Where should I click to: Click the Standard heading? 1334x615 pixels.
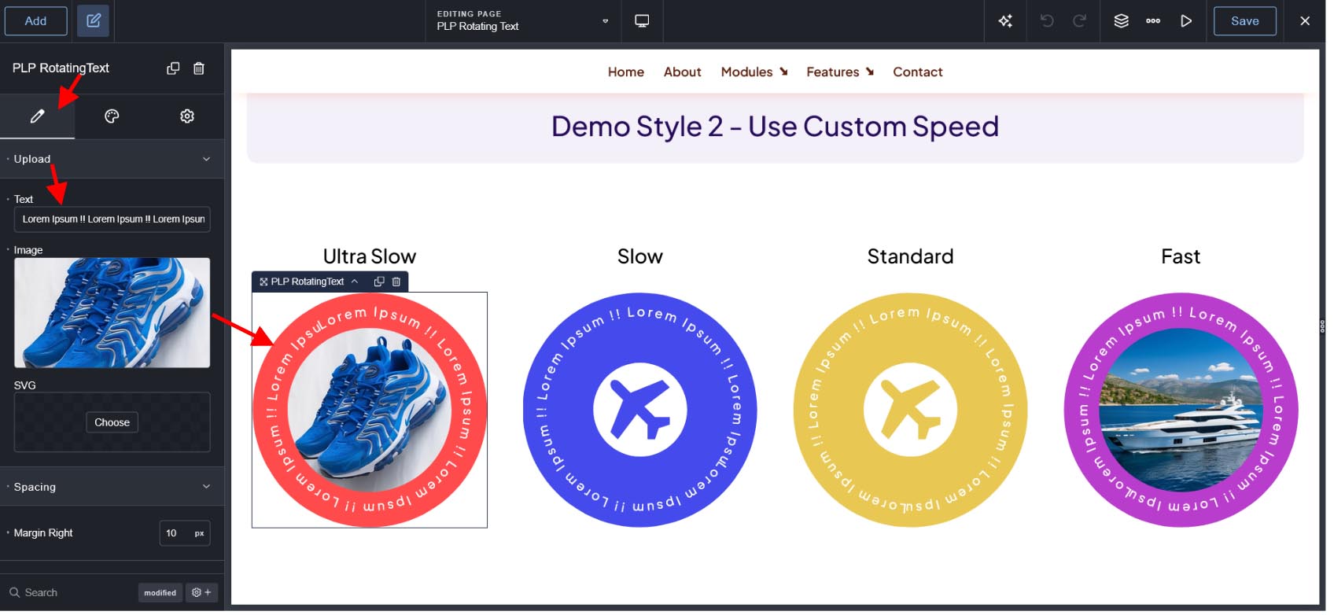(910, 257)
